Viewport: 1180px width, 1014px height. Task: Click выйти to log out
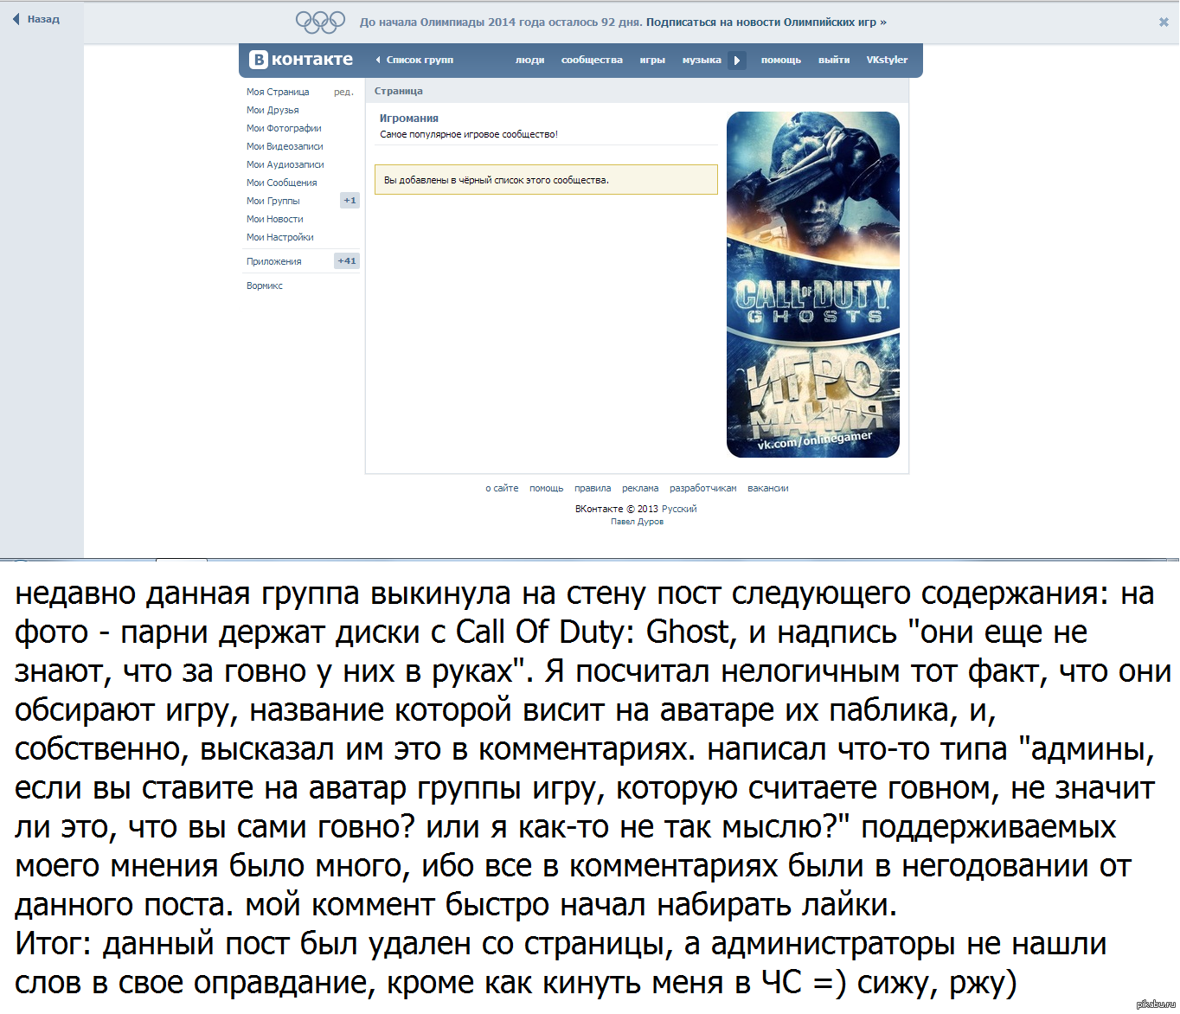[834, 60]
